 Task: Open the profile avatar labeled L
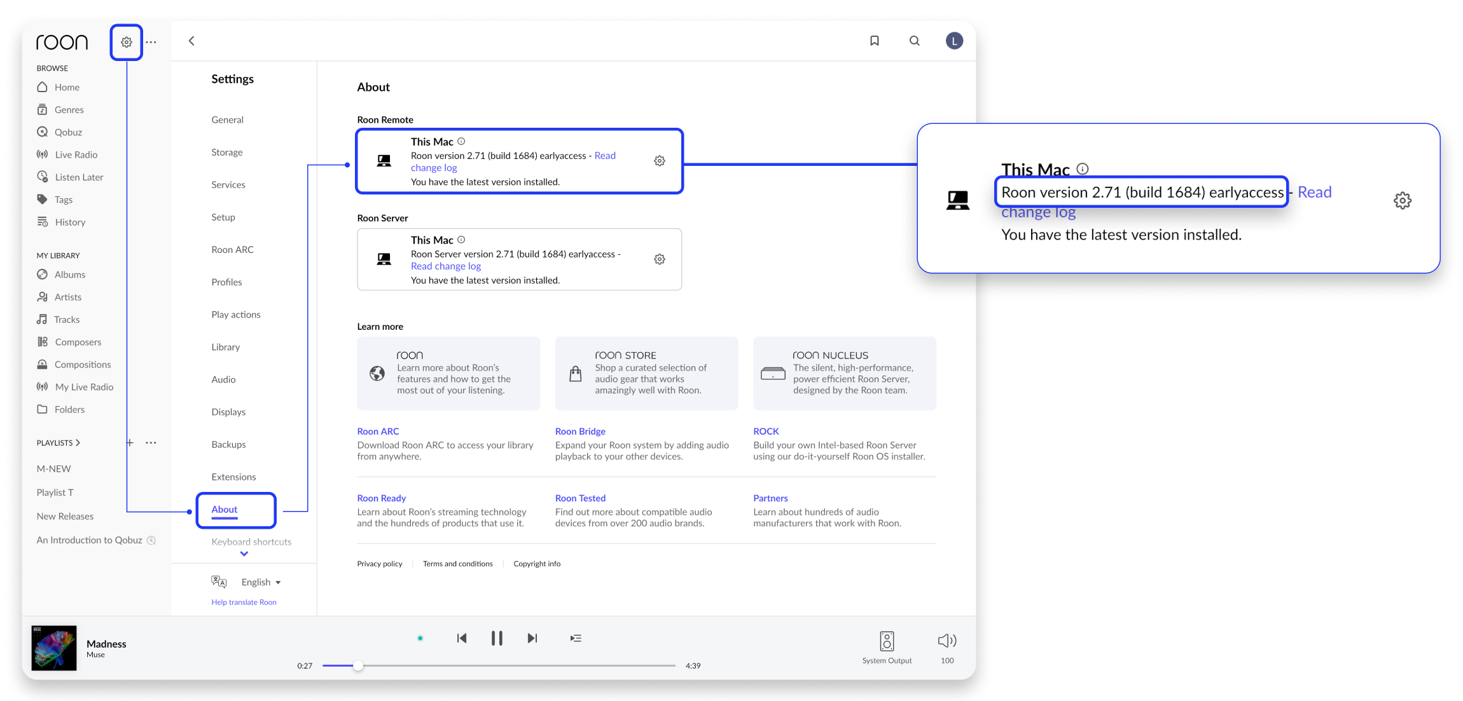click(x=954, y=41)
